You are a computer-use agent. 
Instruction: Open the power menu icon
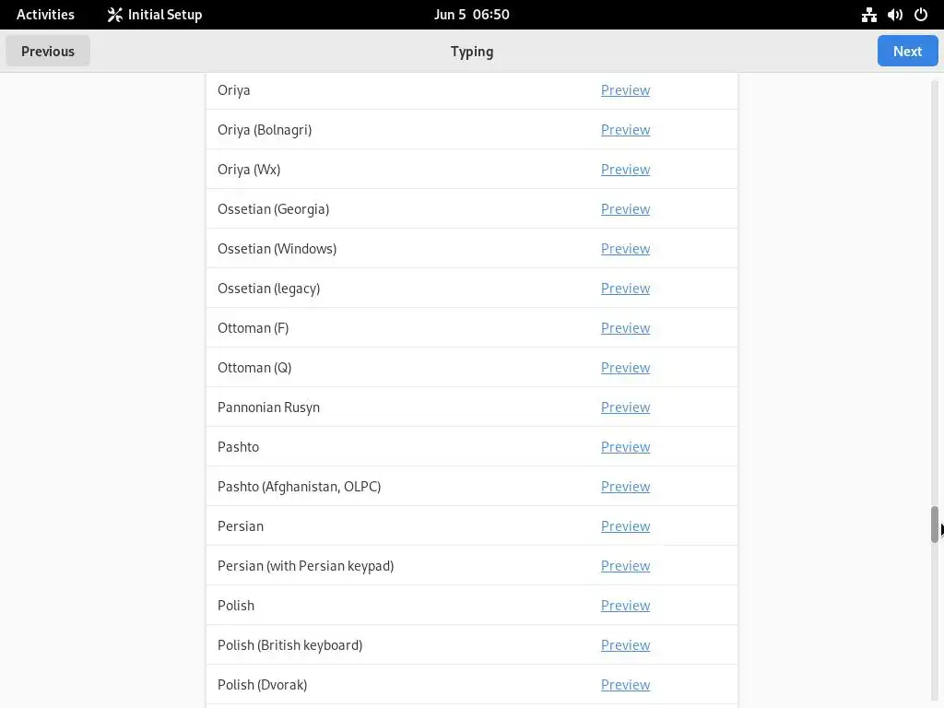[920, 15]
